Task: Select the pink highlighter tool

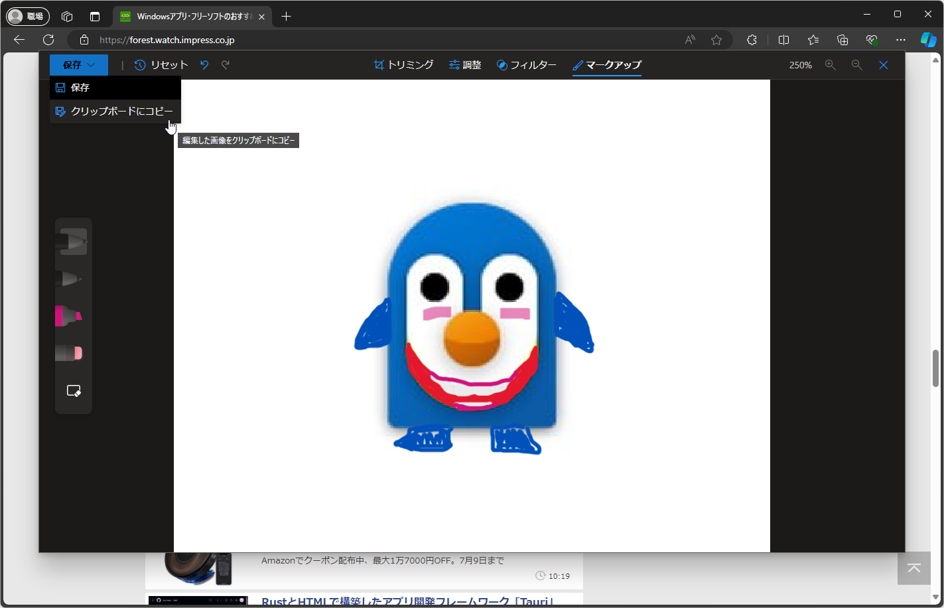Action: coord(73,316)
